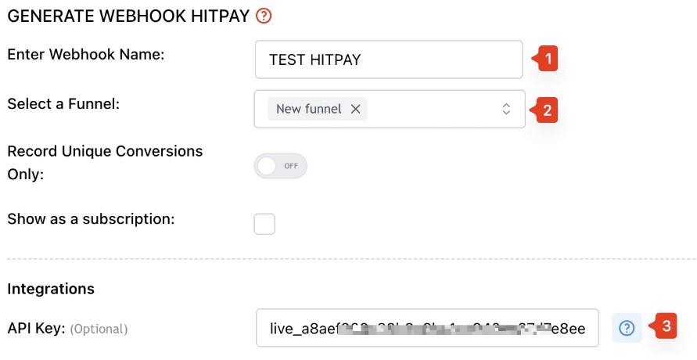Click the Record Unique Conversions Only label
Viewport: 697px width, 360px height.
105,163
